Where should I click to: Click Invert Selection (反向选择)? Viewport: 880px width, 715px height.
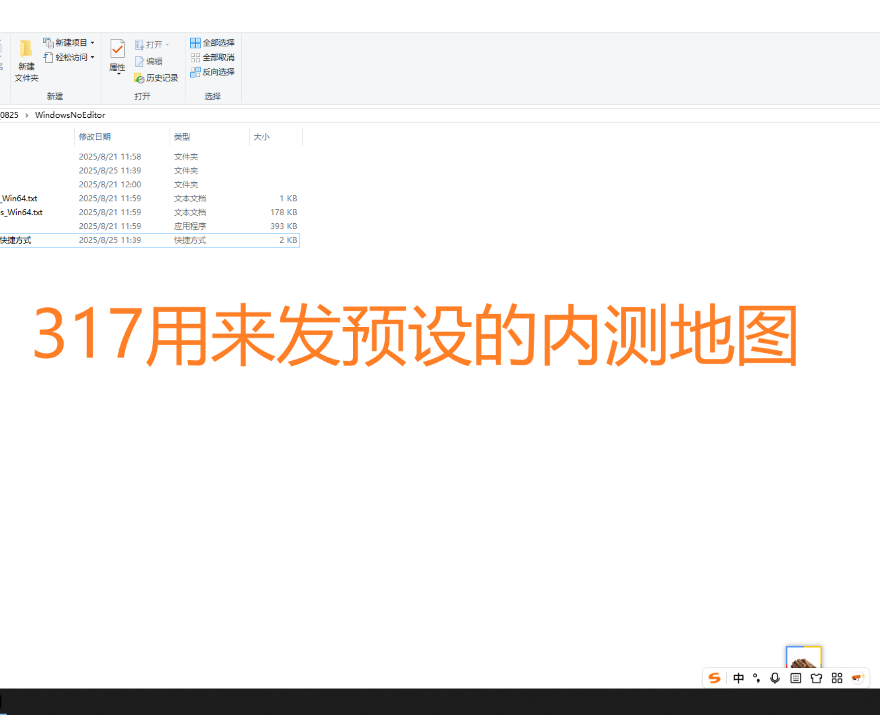click(x=212, y=72)
